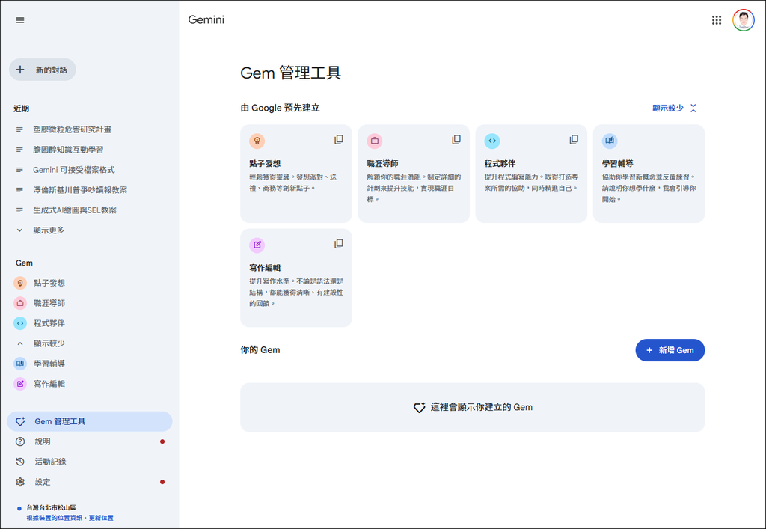Click the sidebar 職涯導師 briefcase icon
766x529 pixels.
click(20, 303)
